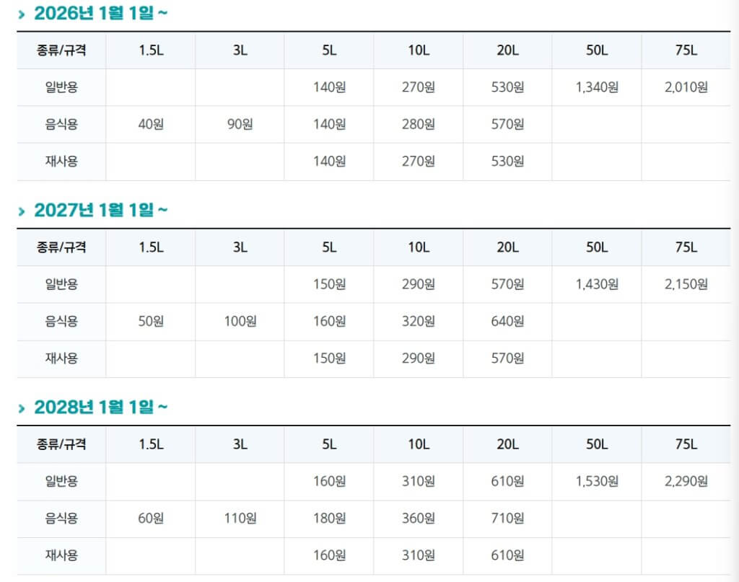The image size is (739, 582).
Task: Click the 75L column header in 2027 table
Action: click(x=686, y=247)
